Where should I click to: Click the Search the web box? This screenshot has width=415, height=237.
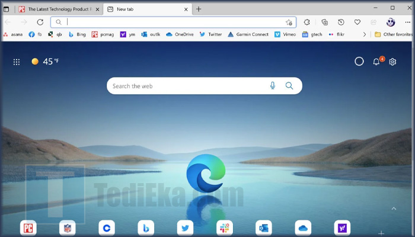tap(205, 86)
